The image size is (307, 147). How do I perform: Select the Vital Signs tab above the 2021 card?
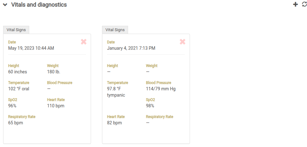tap(115, 30)
